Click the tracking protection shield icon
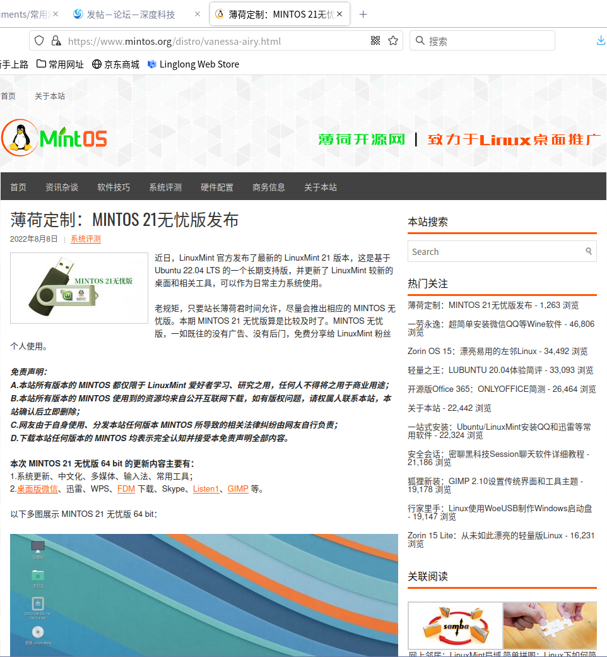The height and width of the screenshot is (657, 607). click(39, 40)
